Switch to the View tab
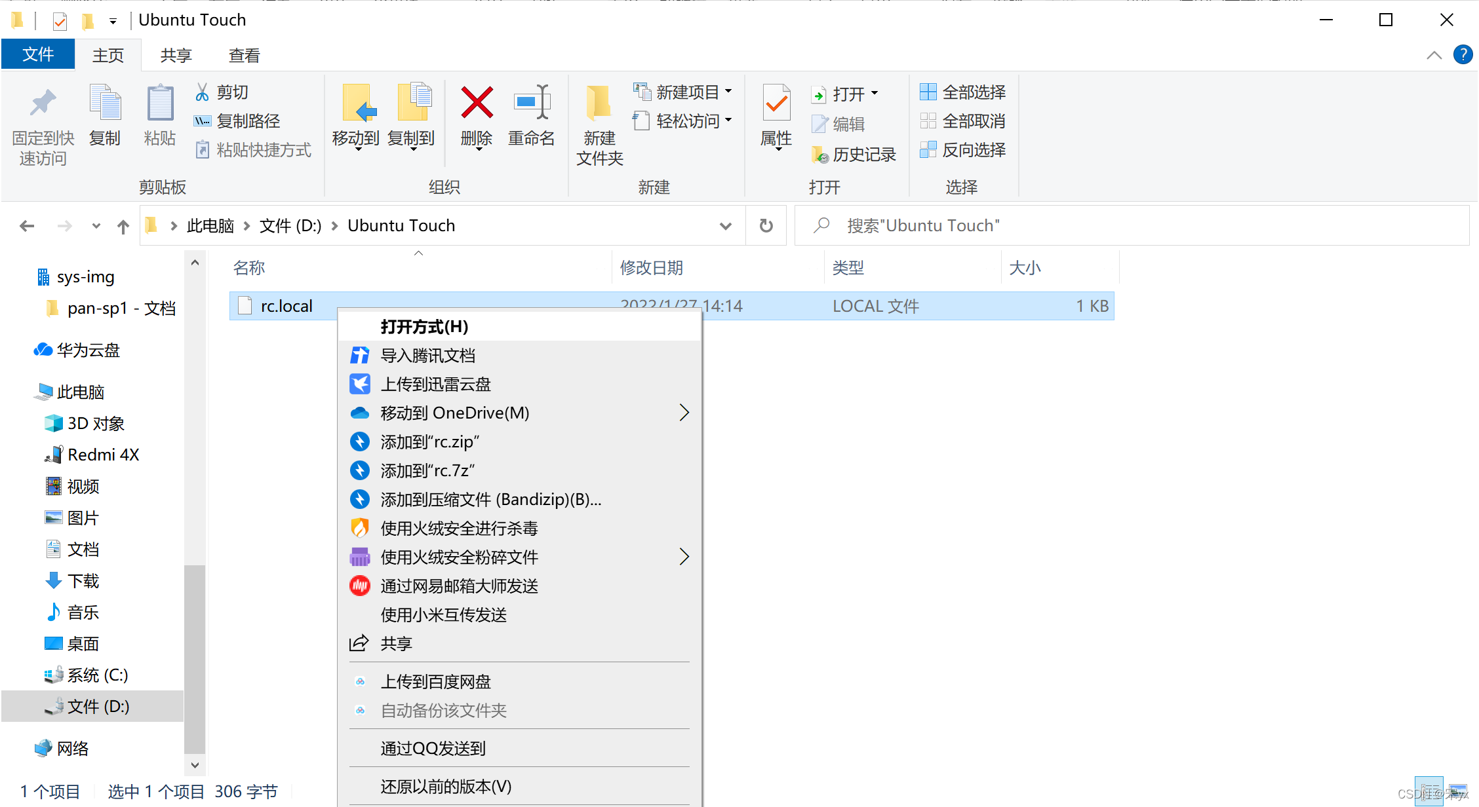Image resolution: width=1479 pixels, height=807 pixels. [245, 56]
